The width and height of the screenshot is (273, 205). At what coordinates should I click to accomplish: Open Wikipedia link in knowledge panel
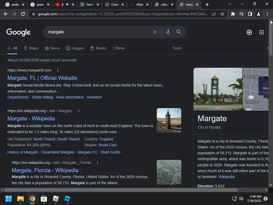tap(227, 177)
